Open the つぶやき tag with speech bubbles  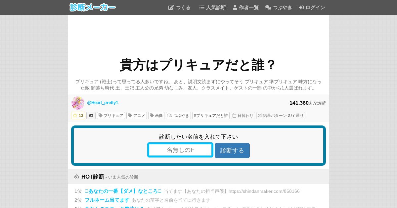(x=178, y=116)
